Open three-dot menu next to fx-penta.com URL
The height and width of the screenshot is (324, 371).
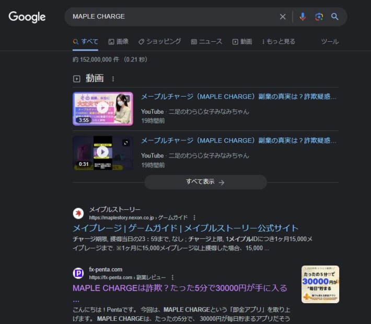pos(172,277)
